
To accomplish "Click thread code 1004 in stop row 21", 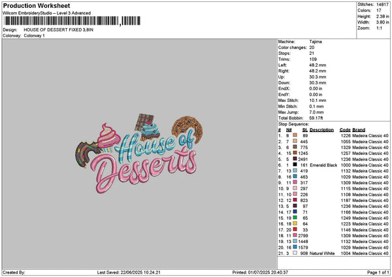I will [346, 253].
